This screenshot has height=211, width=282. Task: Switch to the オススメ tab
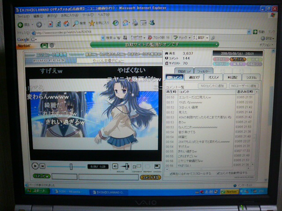pyautogui.click(x=213, y=77)
